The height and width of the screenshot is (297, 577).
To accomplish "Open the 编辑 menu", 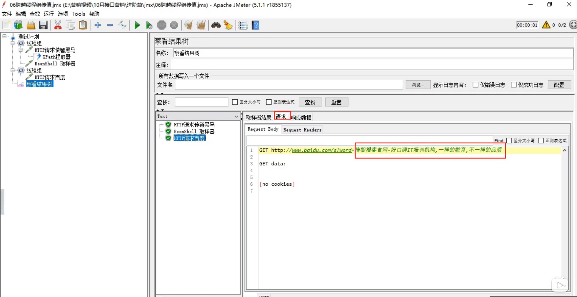I will point(21,14).
